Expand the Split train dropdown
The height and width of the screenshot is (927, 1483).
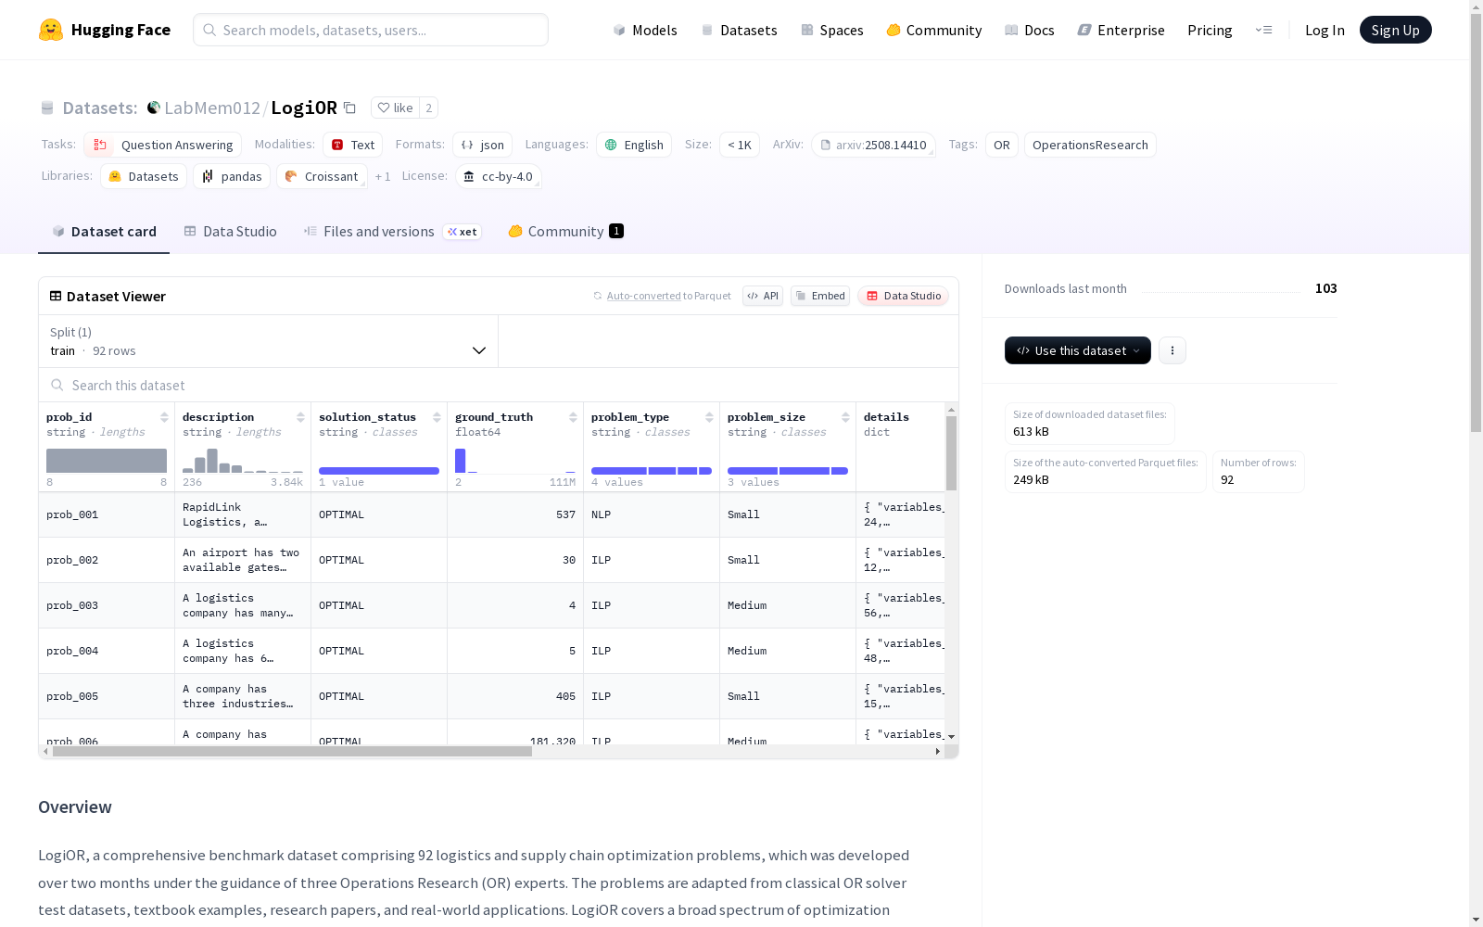(268, 341)
